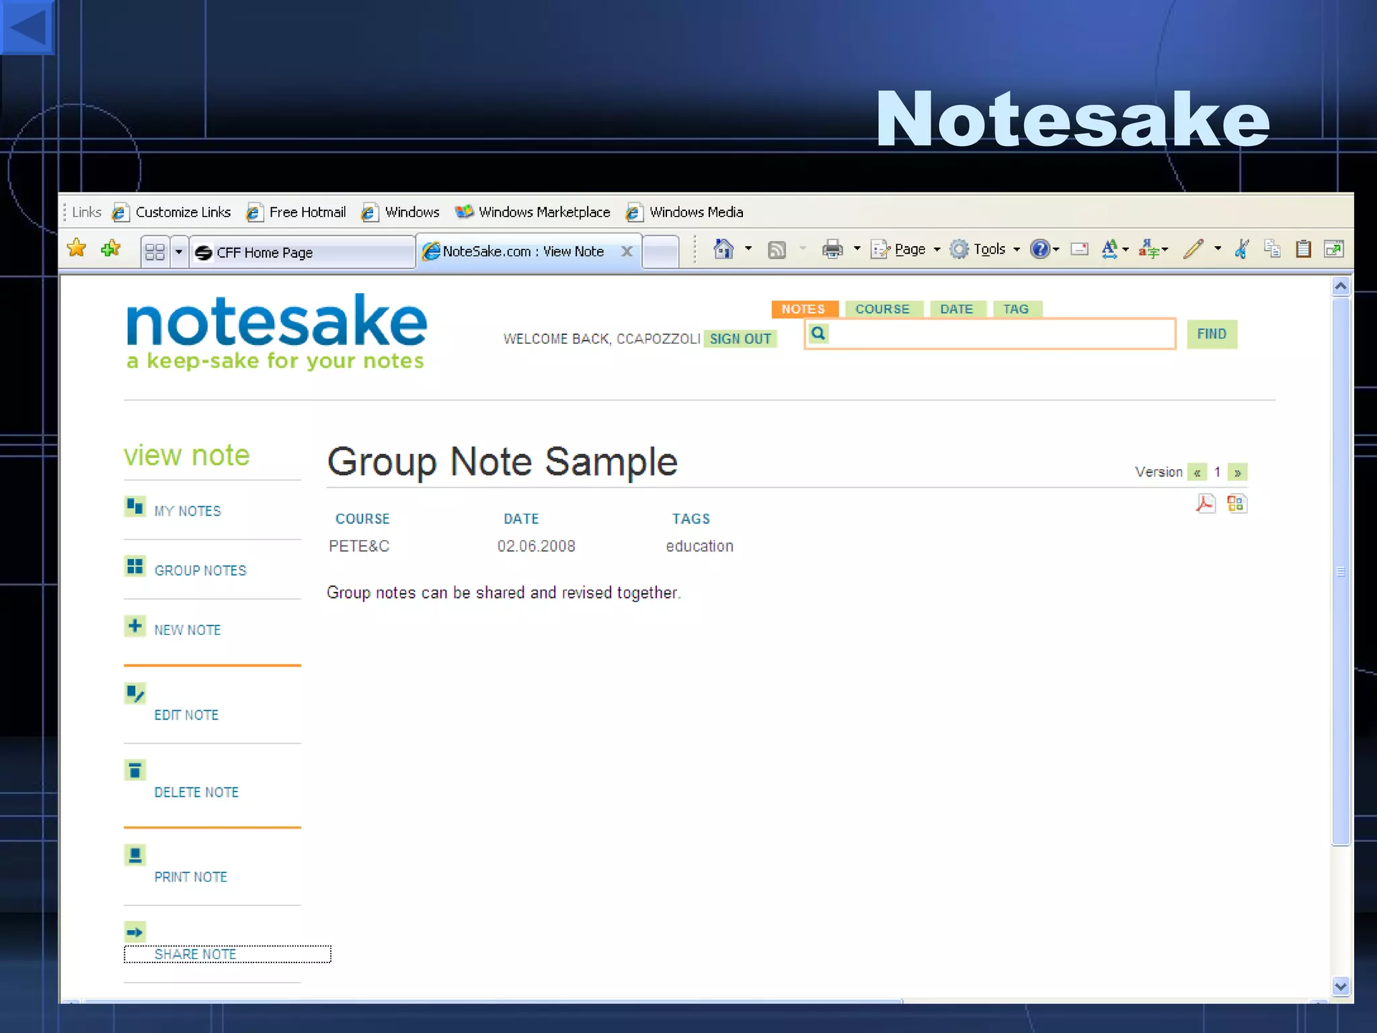Select the COURSE search tab

click(x=883, y=309)
